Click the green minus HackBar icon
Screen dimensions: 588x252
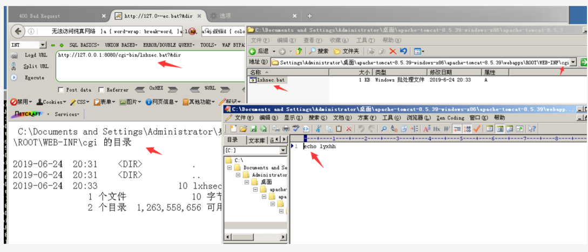pyautogui.click(x=53, y=45)
